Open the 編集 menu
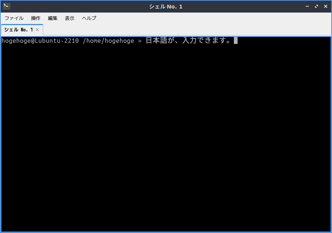The height and width of the screenshot is (233, 332). [x=52, y=18]
